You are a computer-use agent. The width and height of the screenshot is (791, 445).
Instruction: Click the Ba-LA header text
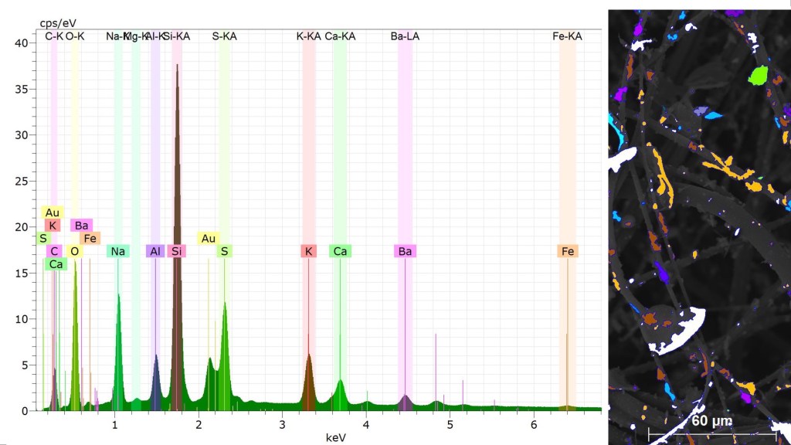(405, 36)
